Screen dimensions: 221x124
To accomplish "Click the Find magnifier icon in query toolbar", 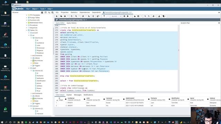I will 76,16.
